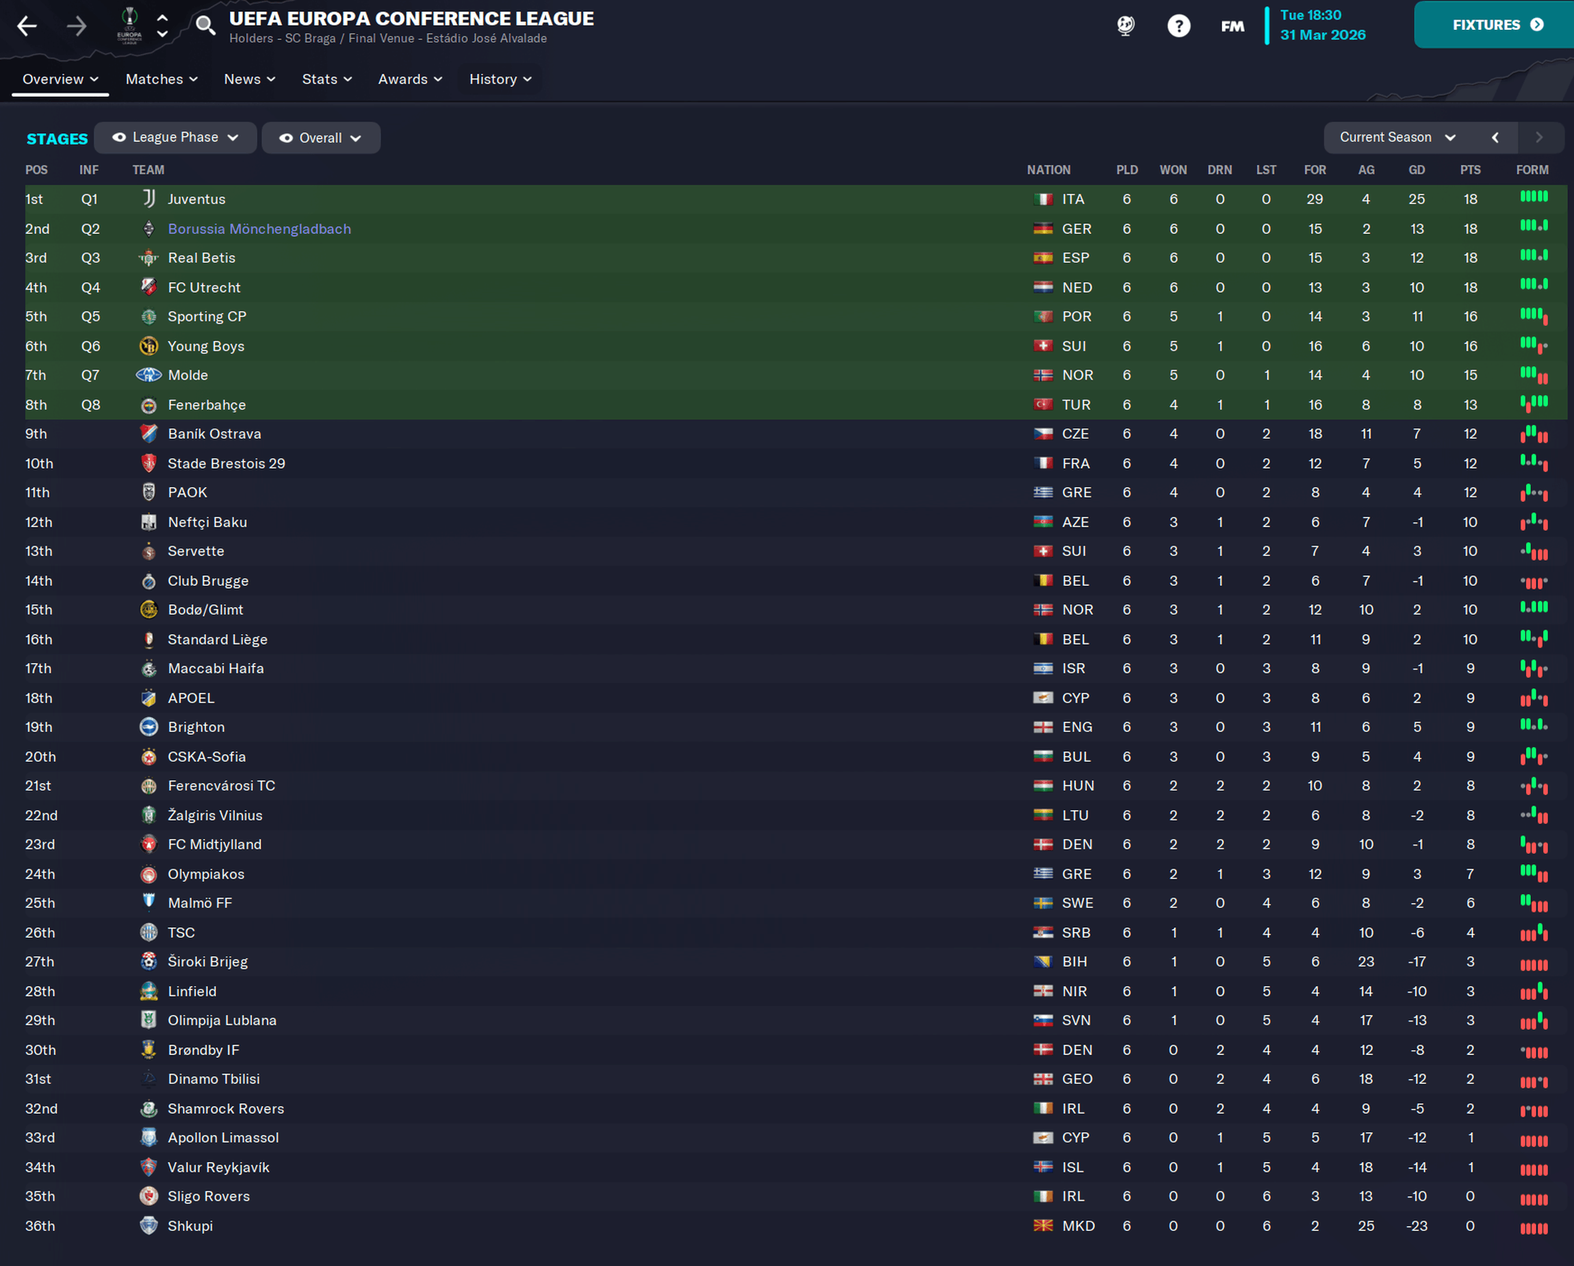
Task: Open the History tab
Action: pos(500,79)
